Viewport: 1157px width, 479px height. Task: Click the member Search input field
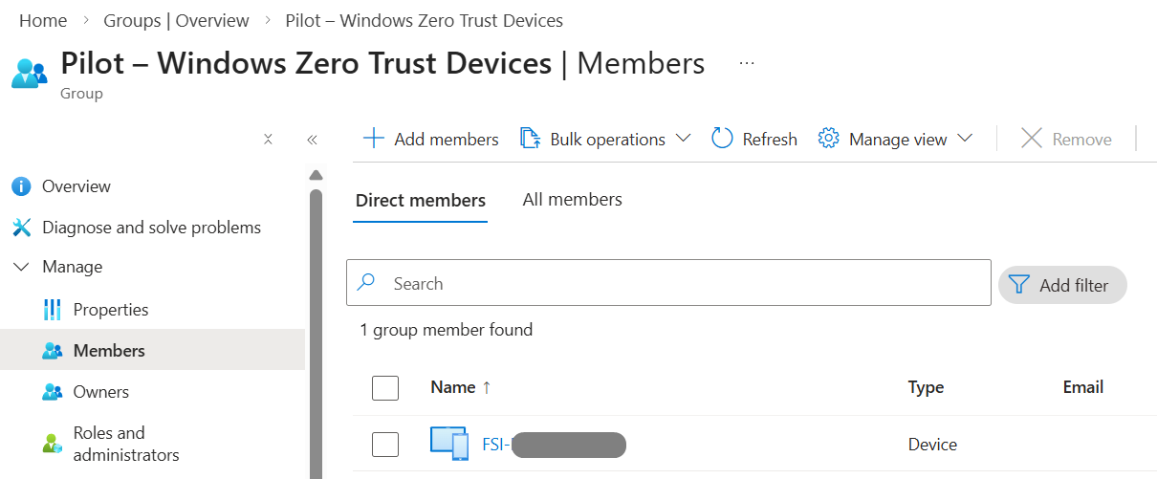click(669, 284)
